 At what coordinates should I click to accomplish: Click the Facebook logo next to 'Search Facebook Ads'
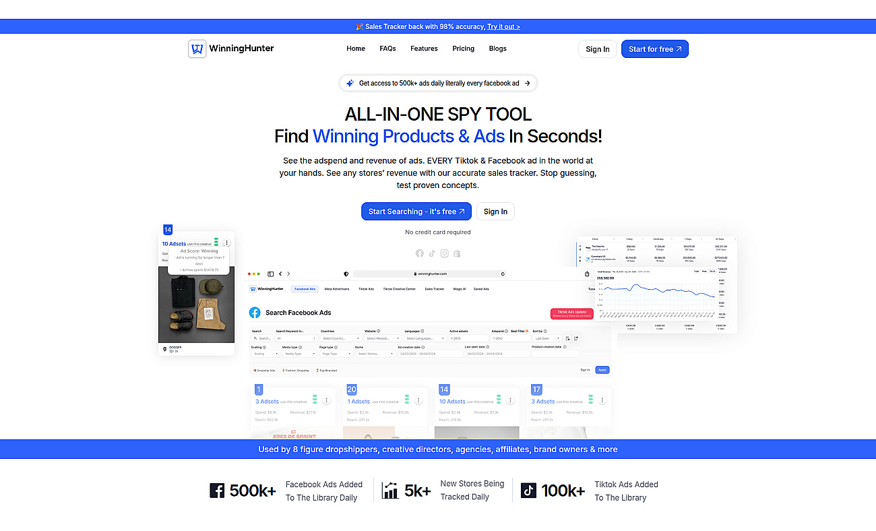pos(255,313)
